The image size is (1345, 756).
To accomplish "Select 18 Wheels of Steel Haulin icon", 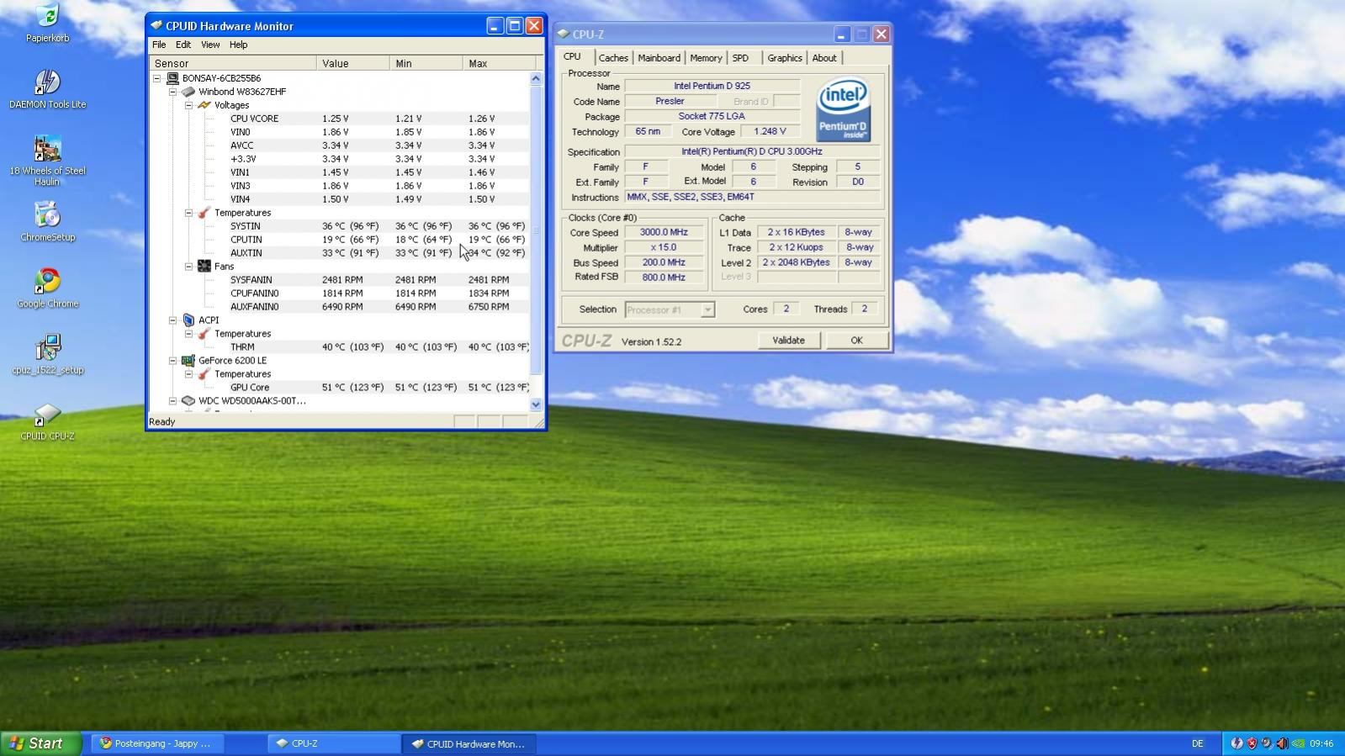I will pos(48,149).
